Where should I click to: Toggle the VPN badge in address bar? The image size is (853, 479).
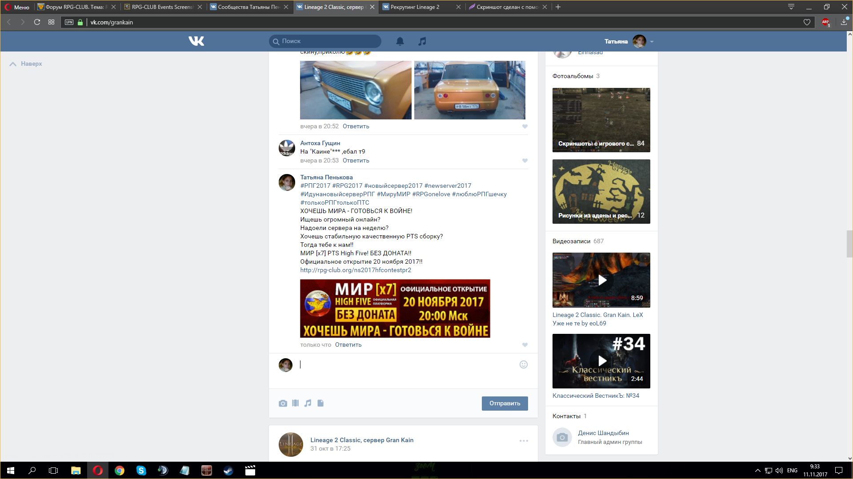tap(69, 22)
